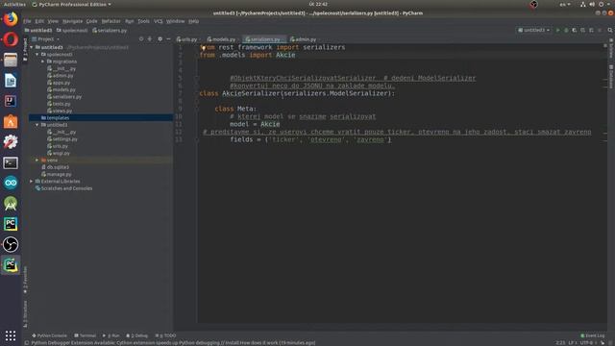Image resolution: width=615 pixels, height=346 pixels.
Task: Expand the migrations folder
Action: pyautogui.click(x=42, y=62)
